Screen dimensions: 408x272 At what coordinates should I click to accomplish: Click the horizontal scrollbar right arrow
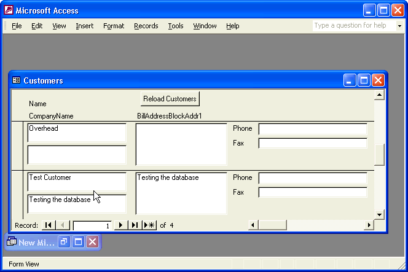(369, 225)
